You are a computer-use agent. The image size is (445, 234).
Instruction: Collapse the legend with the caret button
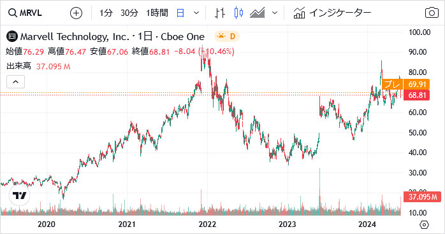tap(15, 82)
